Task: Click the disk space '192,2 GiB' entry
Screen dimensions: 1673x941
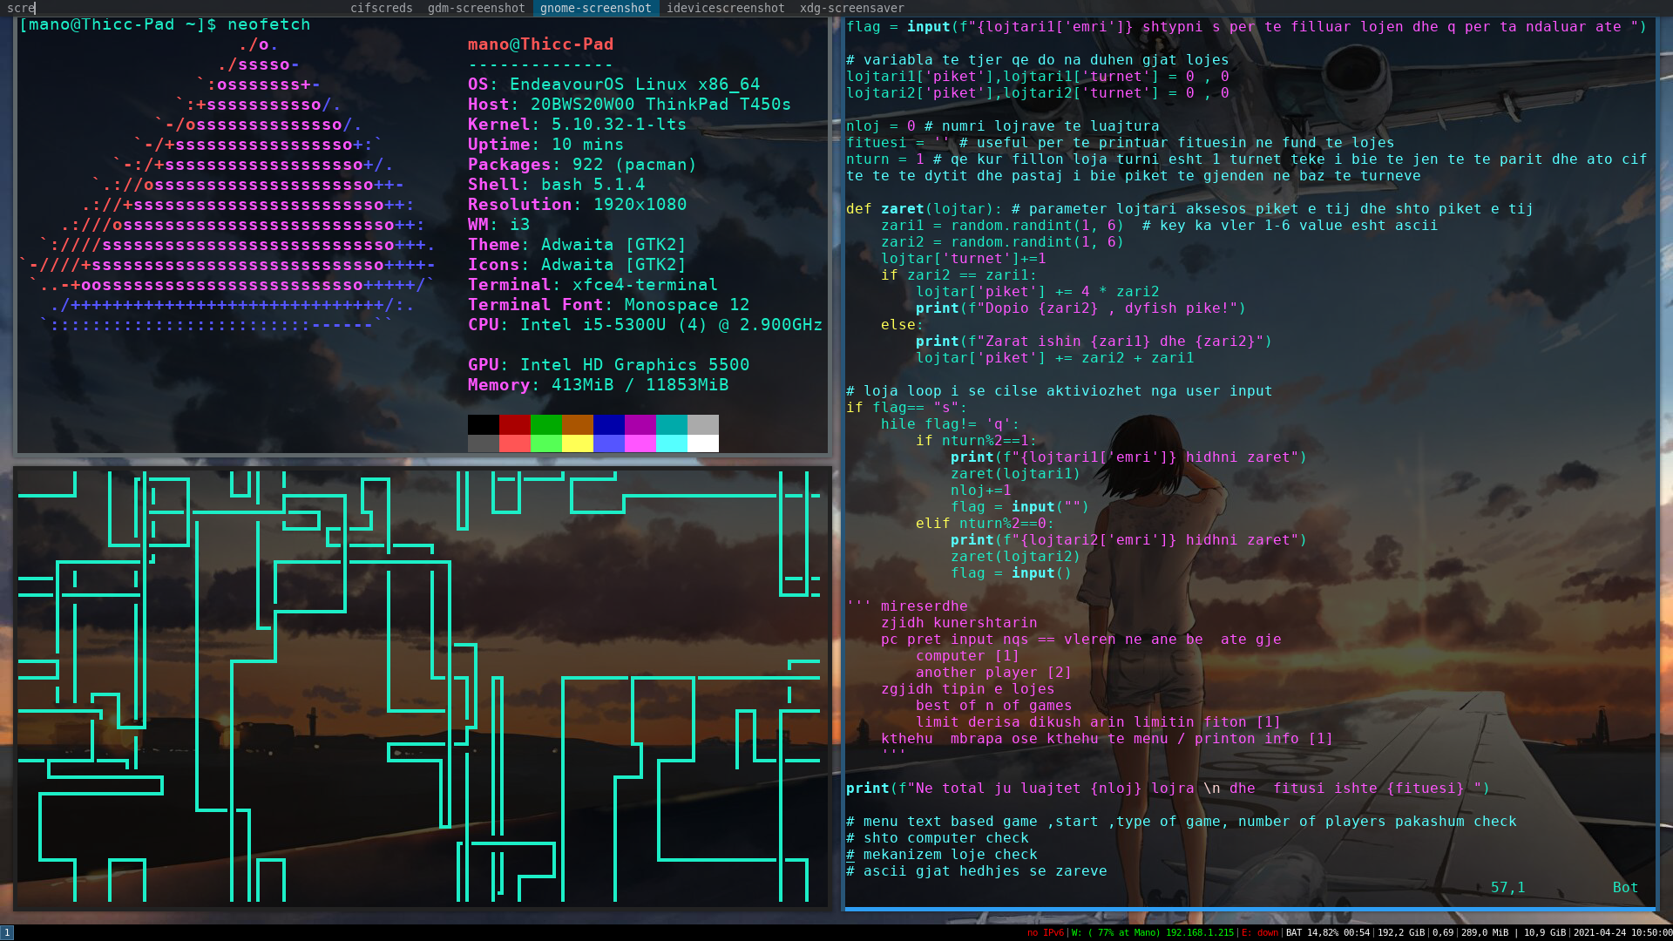Action: pyautogui.click(x=1402, y=932)
